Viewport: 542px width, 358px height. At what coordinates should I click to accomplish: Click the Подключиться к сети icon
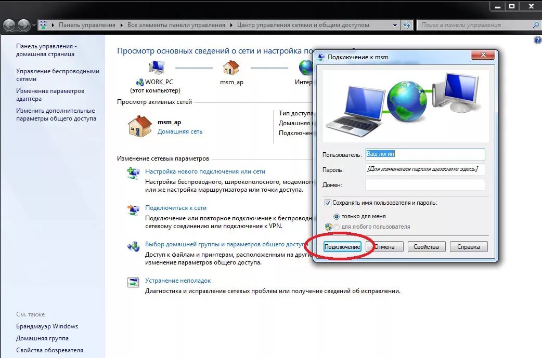pyautogui.click(x=134, y=209)
